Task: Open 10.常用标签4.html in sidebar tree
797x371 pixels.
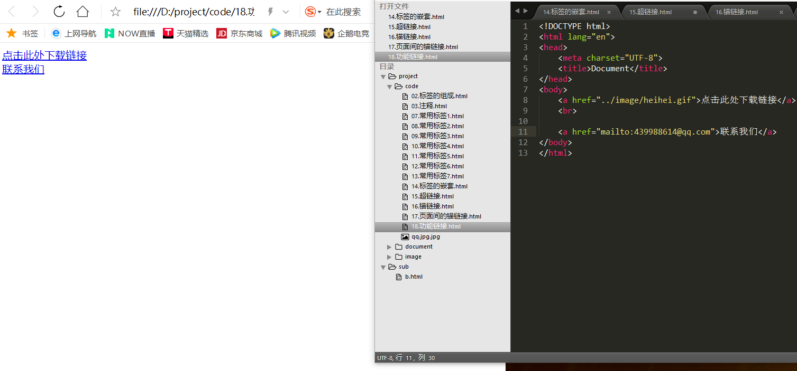Action: (437, 146)
